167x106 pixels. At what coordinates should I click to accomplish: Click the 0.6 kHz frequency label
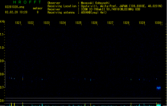[x=2, y=101]
